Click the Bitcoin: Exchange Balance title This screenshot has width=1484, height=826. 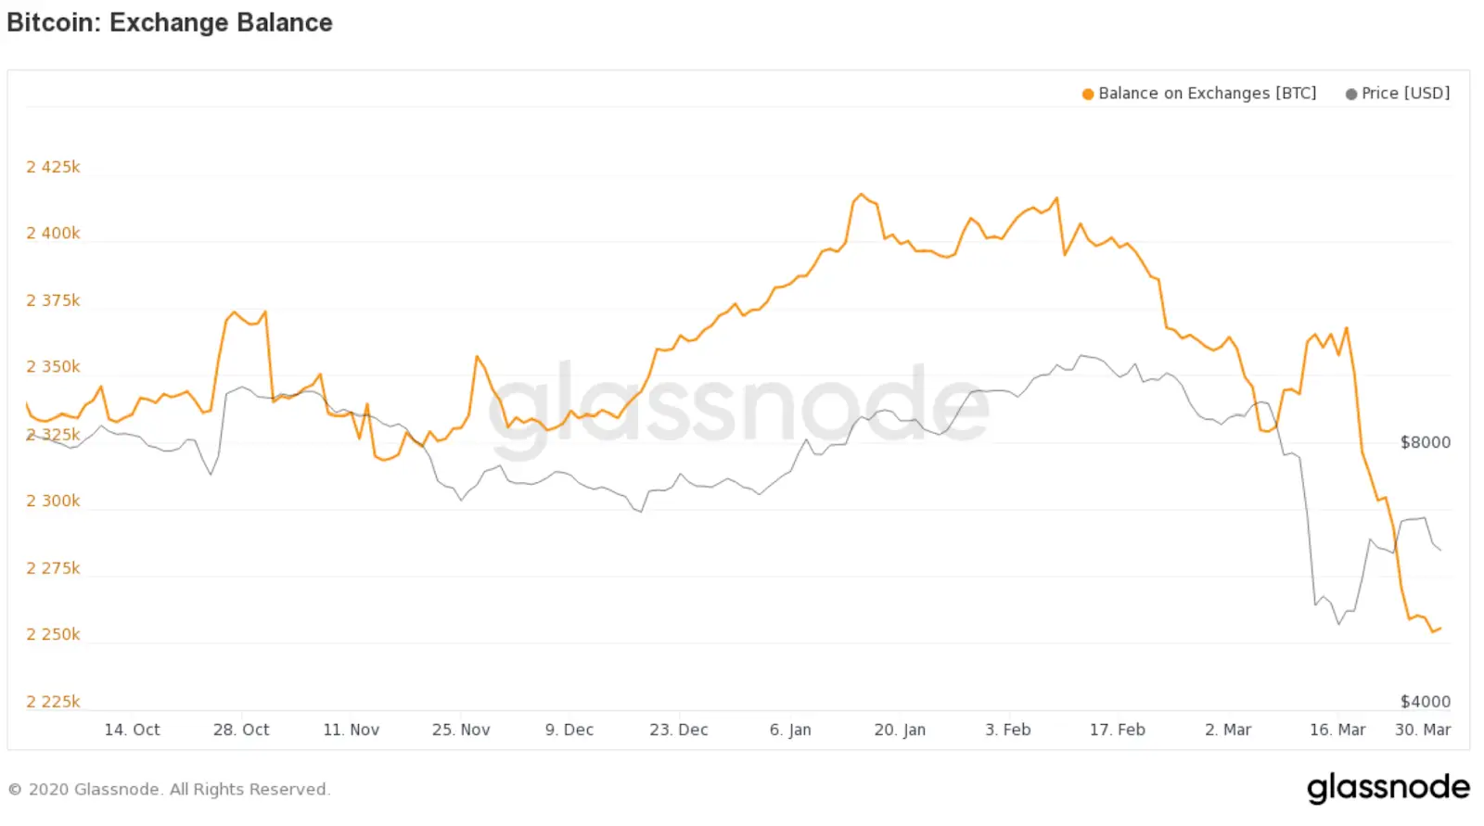[x=170, y=23]
